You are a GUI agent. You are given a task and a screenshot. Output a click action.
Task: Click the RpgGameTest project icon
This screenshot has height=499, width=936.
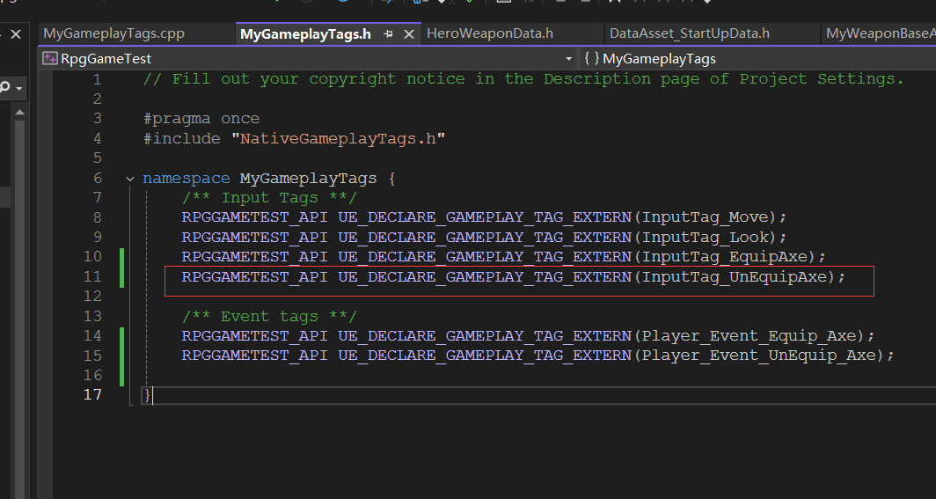pos(49,58)
